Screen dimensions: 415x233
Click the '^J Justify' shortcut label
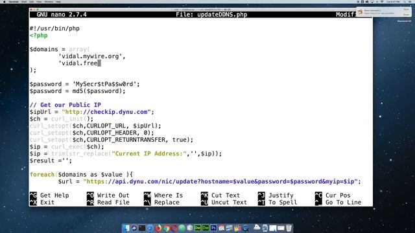[276, 195]
